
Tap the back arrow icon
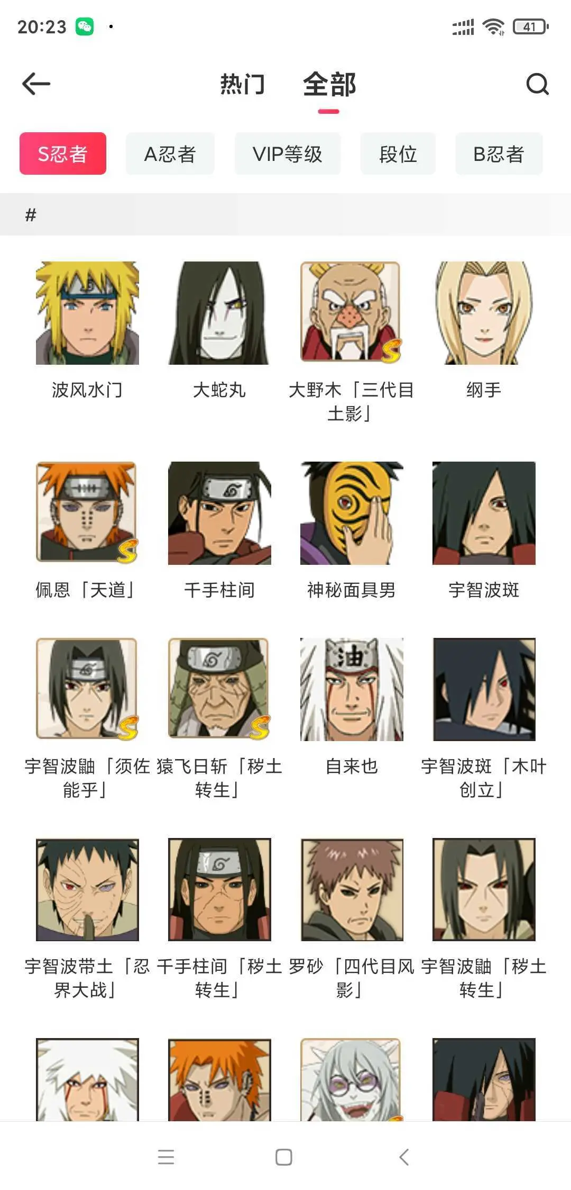point(36,84)
